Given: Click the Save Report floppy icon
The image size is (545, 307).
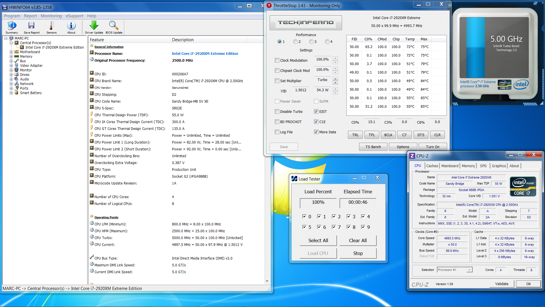Looking at the screenshot, I should pyautogui.click(x=32, y=27).
